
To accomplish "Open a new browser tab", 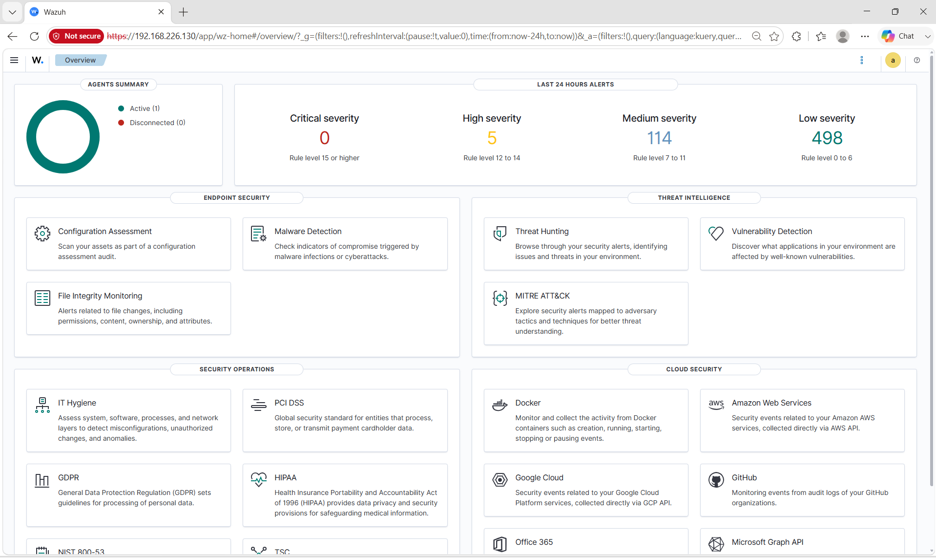I will pyautogui.click(x=183, y=12).
